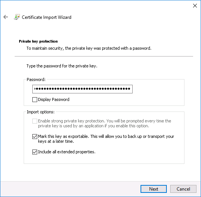Click the 'Enable strong private key protection' label text
Viewport: 201px width, 197px height.
click(104, 124)
